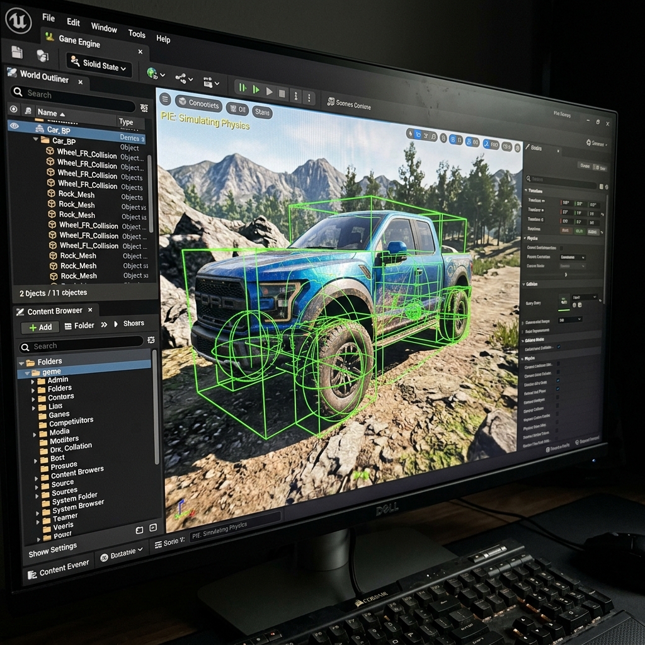Click the Sonnes Conlene toolbar icon
The height and width of the screenshot is (645, 645).
[x=330, y=101]
